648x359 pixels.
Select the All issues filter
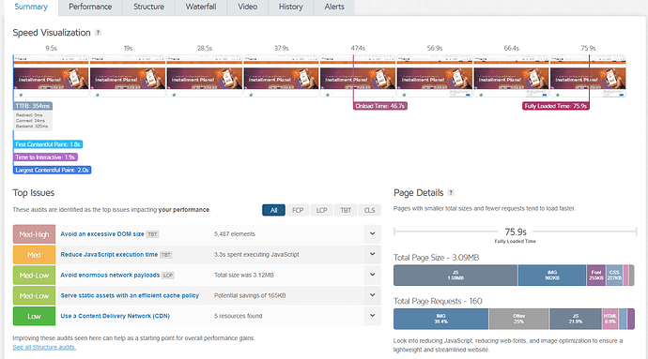(273, 211)
